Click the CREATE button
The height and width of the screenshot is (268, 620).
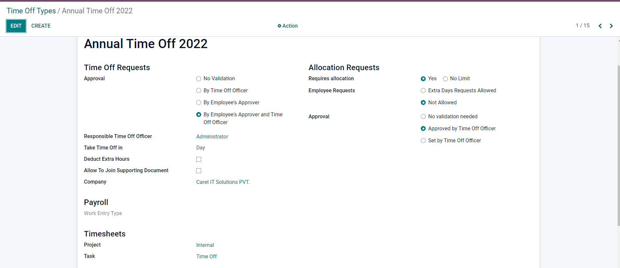click(41, 26)
